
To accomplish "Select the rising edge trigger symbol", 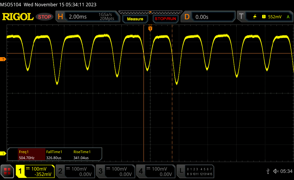I will pyautogui.click(x=255, y=17).
